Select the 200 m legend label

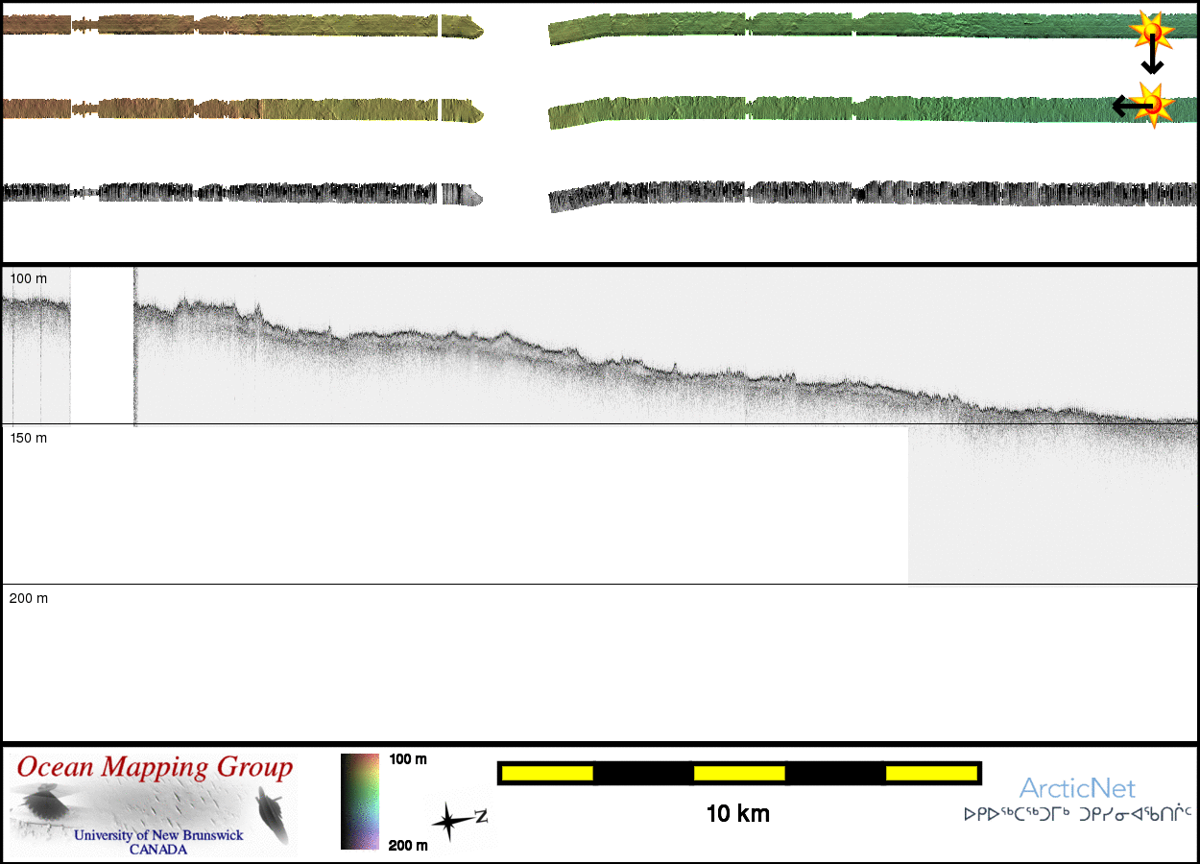[x=408, y=846]
